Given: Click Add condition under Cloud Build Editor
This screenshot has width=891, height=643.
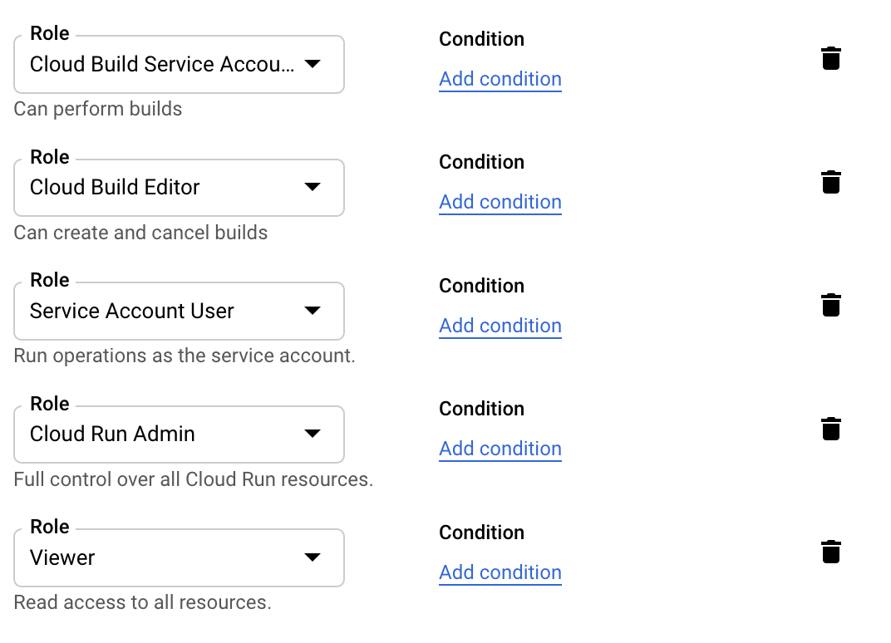Looking at the screenshot, I should pos(500,202).
